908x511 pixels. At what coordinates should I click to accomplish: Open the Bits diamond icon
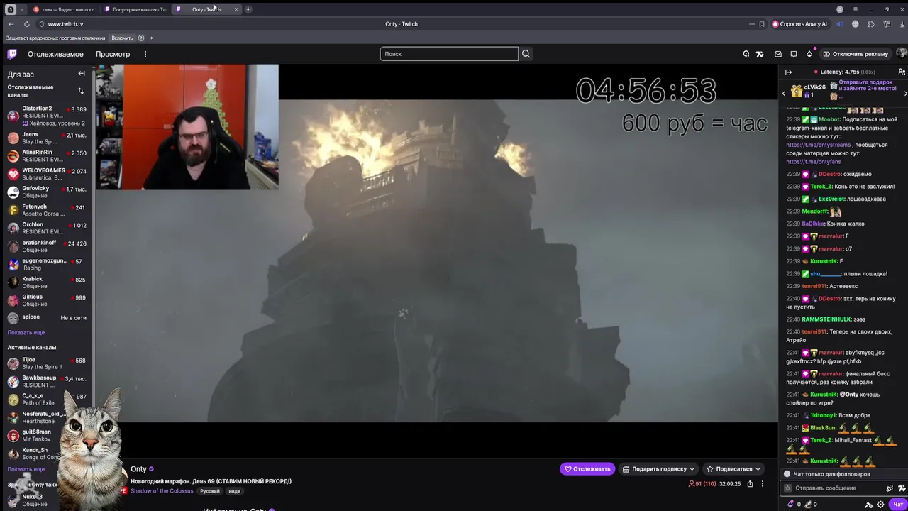(x=809, y=54)
